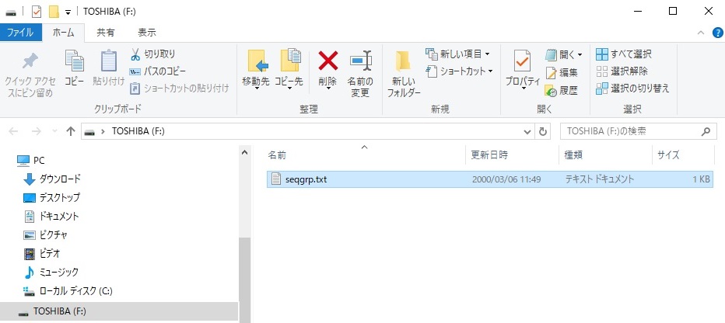The height and width of the screenshot is (323, 725).
Task: Open the address bar history dropdown
Action: click(x=527, y=132)
